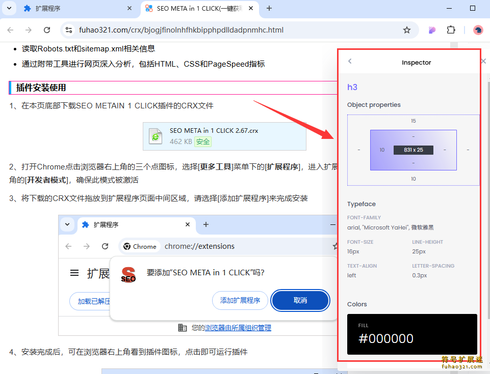Click the font-family value in Typeface
The image size is (490, 374).
(390, 227)
